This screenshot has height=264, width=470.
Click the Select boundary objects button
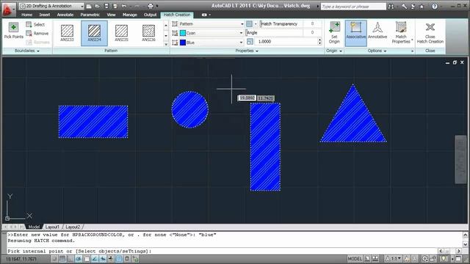click(35, 24)
